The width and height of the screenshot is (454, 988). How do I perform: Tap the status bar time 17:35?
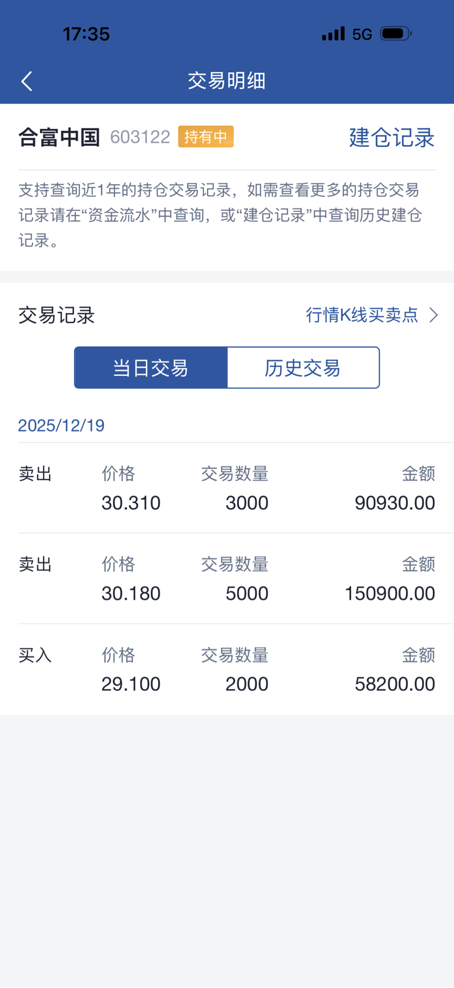[86, 34]
